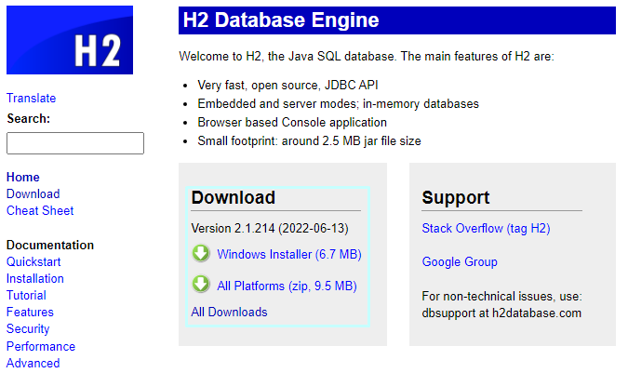The image size is (628, 373).
Task: Click the Version 2.1.214 (2022-06-13) text
Action: coord(270,229)
